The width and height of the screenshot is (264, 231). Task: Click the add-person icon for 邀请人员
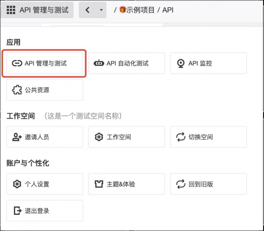click(x=17, y=137)
